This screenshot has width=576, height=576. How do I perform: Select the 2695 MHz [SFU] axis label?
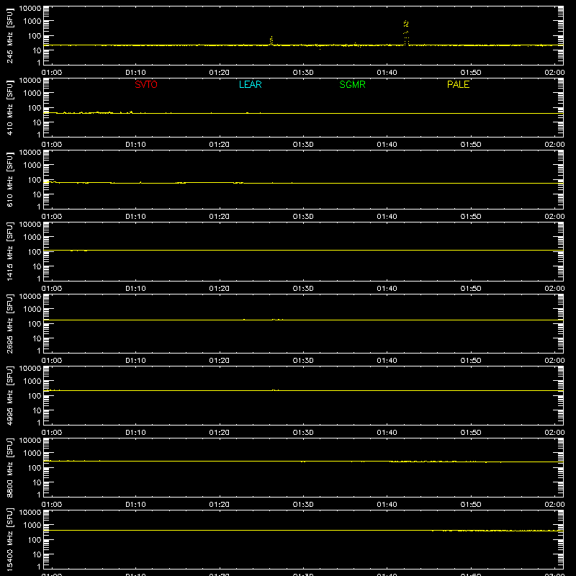(9, 323)
